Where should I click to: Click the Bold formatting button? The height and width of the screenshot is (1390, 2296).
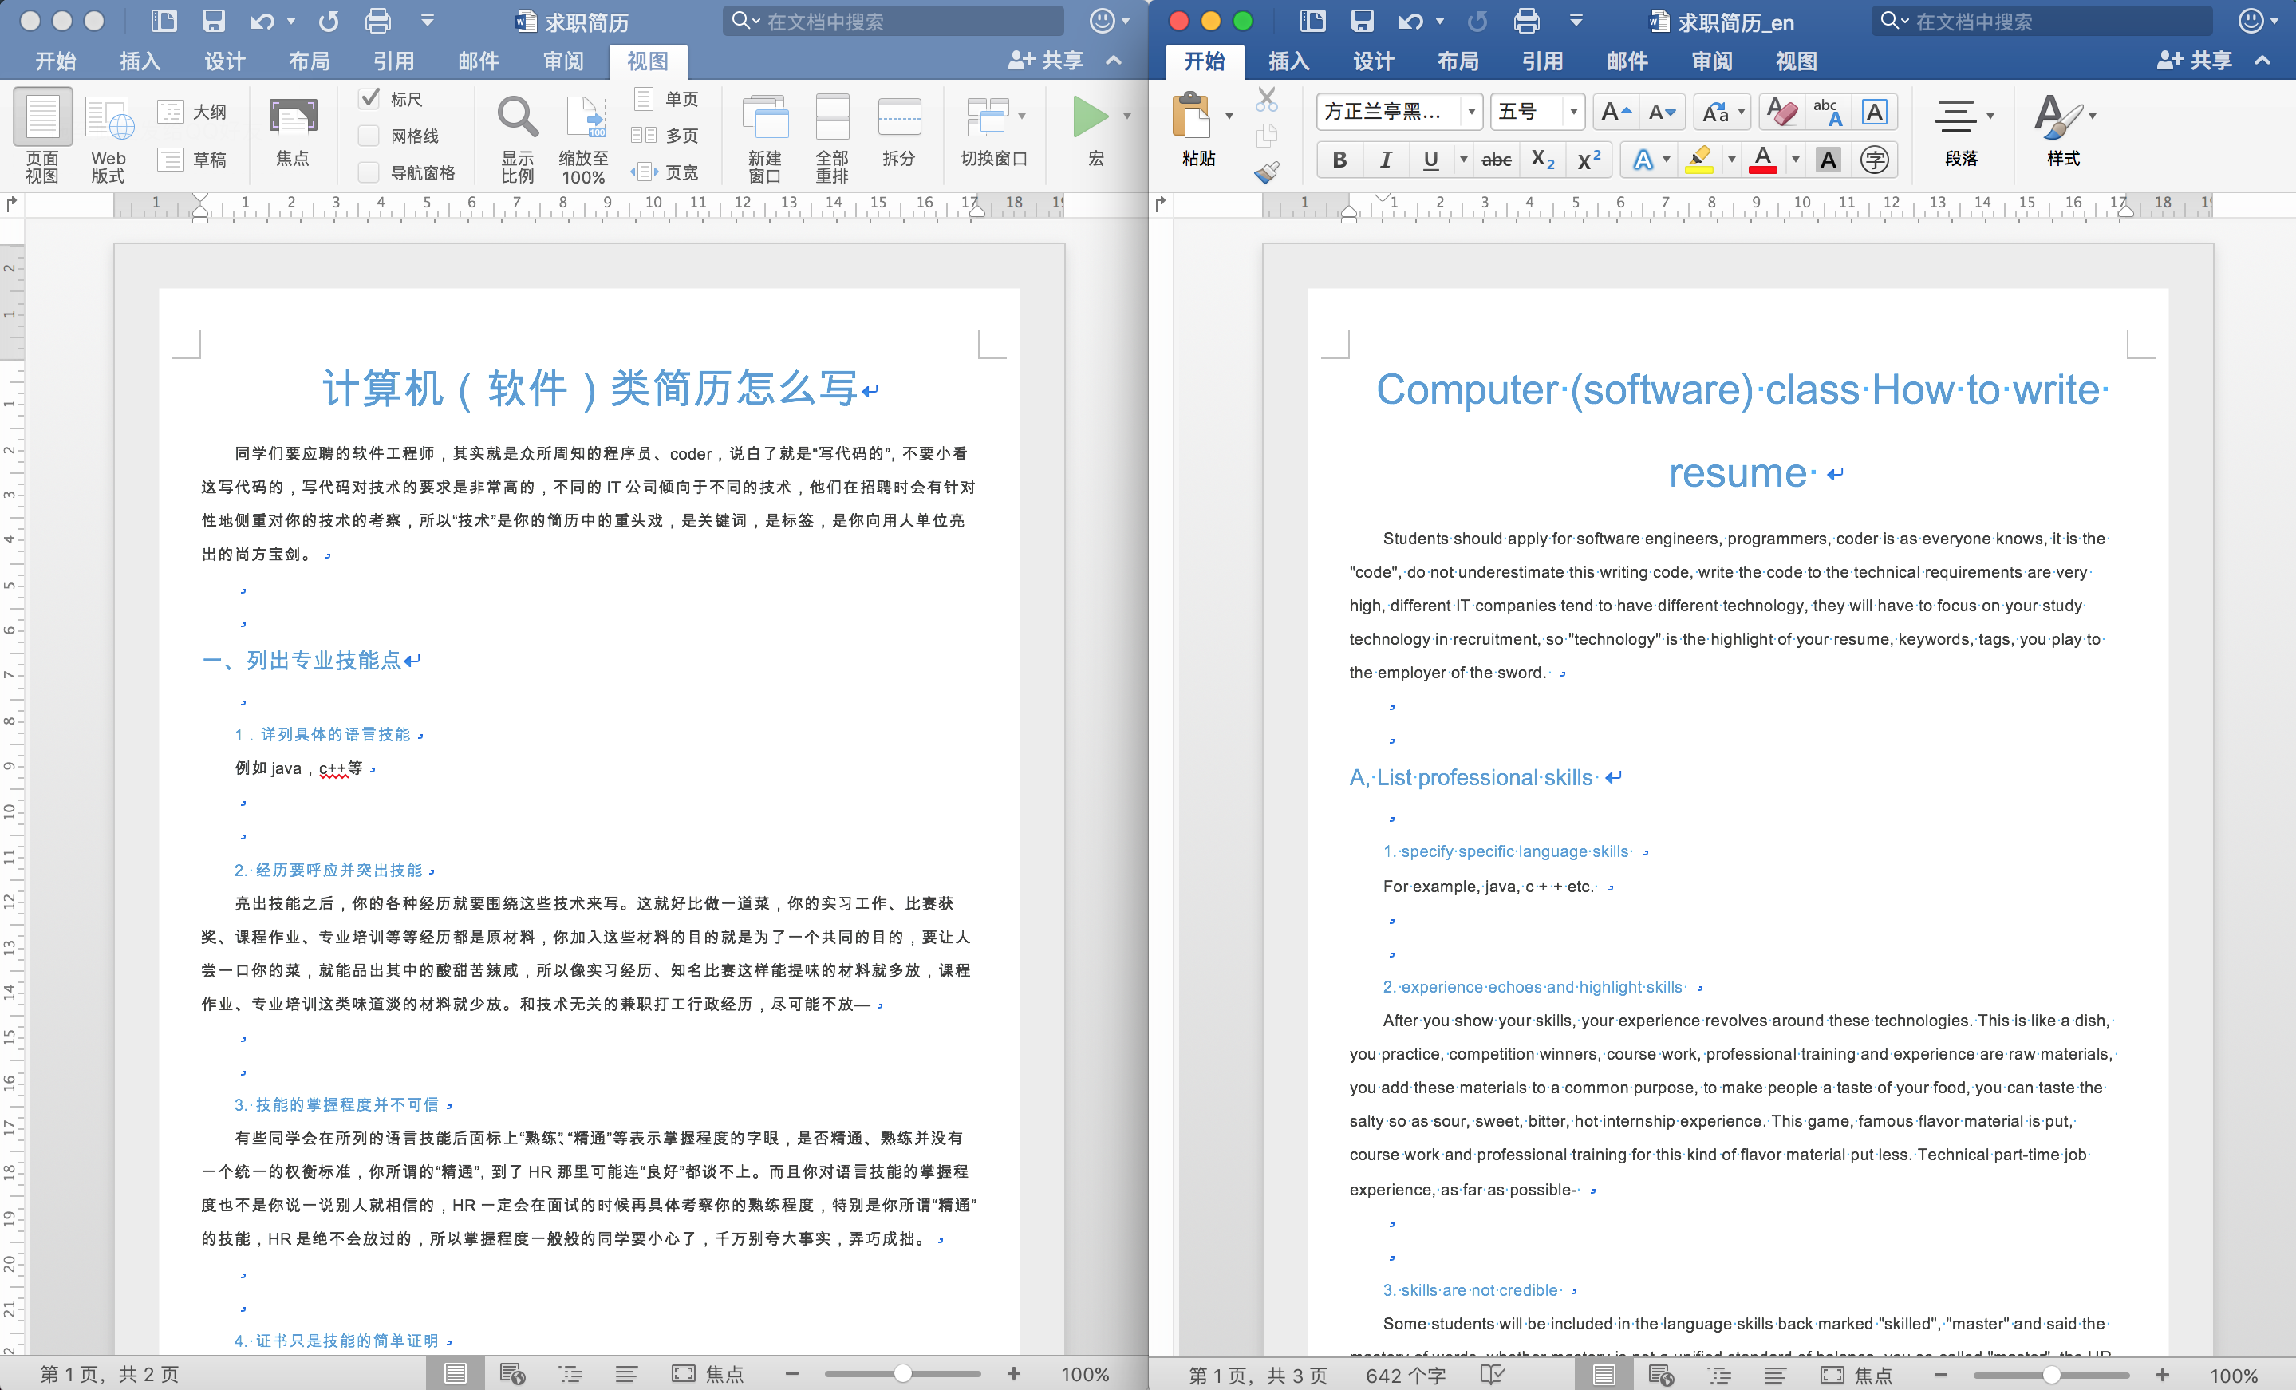click(x=1339, y=160)
